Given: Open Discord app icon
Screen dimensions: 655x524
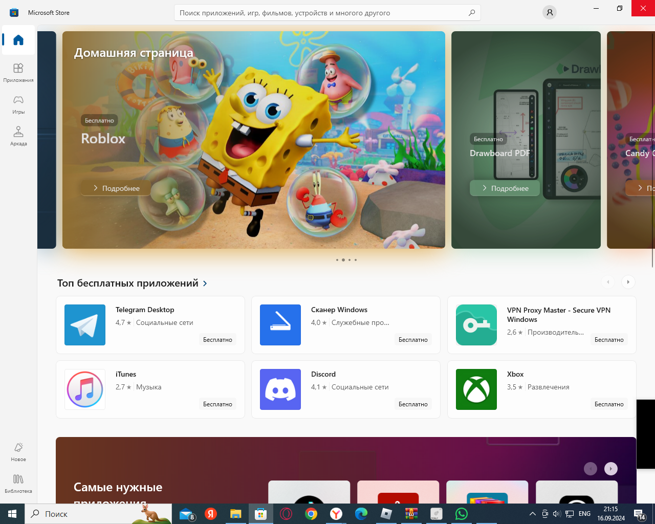Looking at the screenshot, I should (280, 389).
